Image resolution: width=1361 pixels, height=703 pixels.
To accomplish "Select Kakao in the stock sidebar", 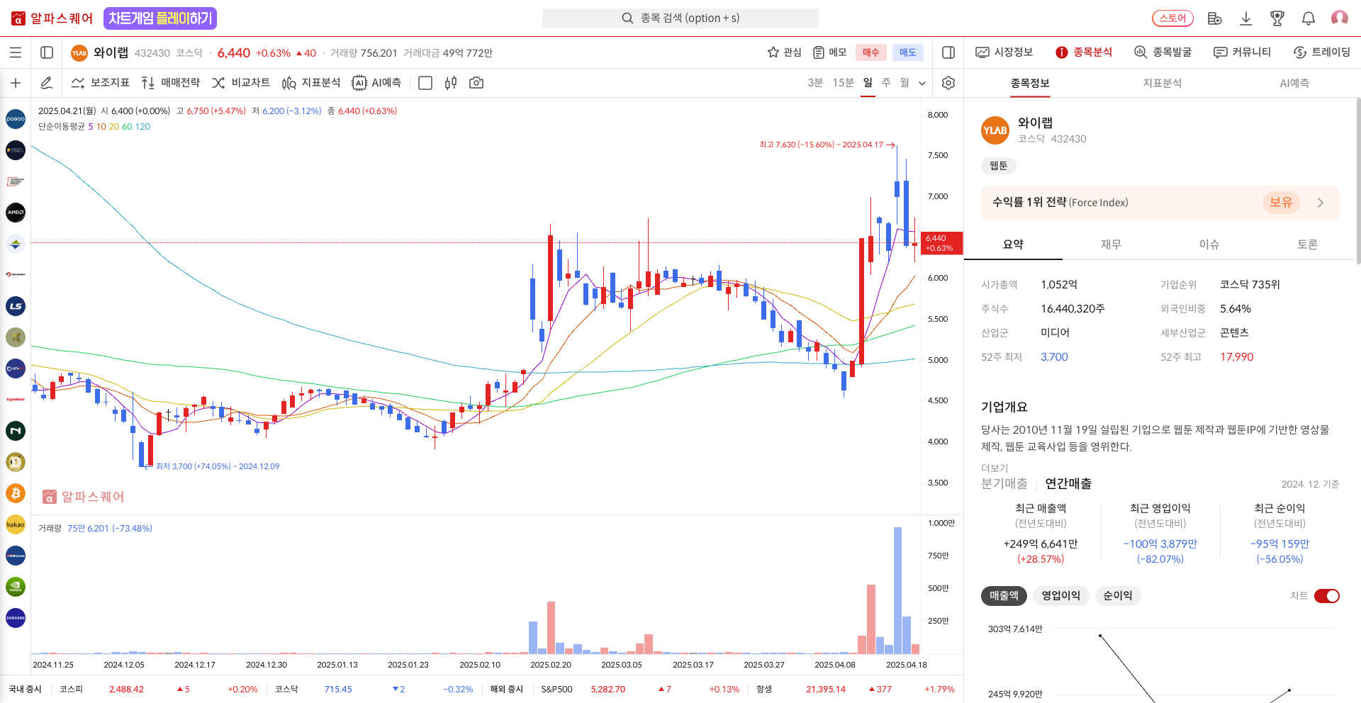I will [x=16, y=524].
